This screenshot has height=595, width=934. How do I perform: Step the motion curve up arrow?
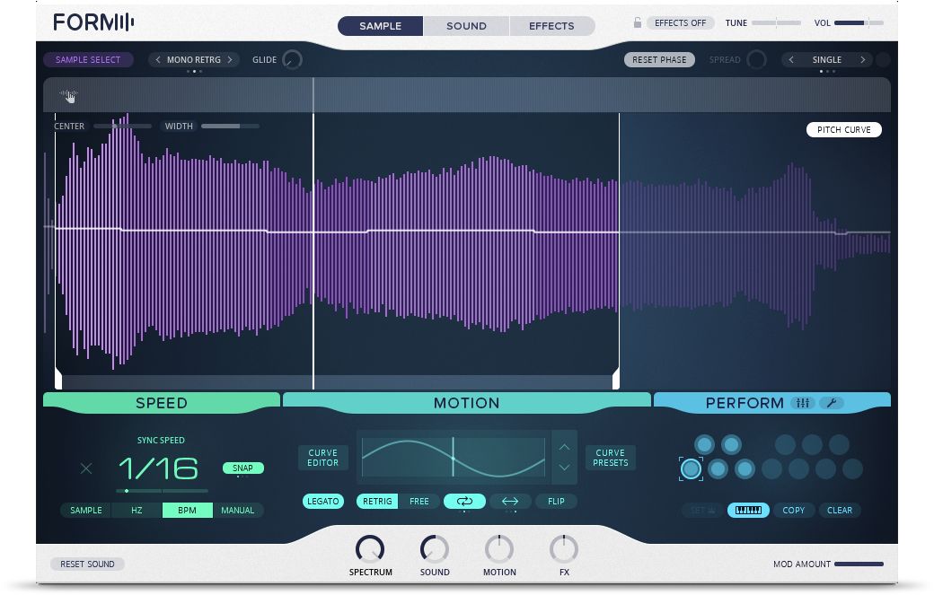(x=564, y=446)
